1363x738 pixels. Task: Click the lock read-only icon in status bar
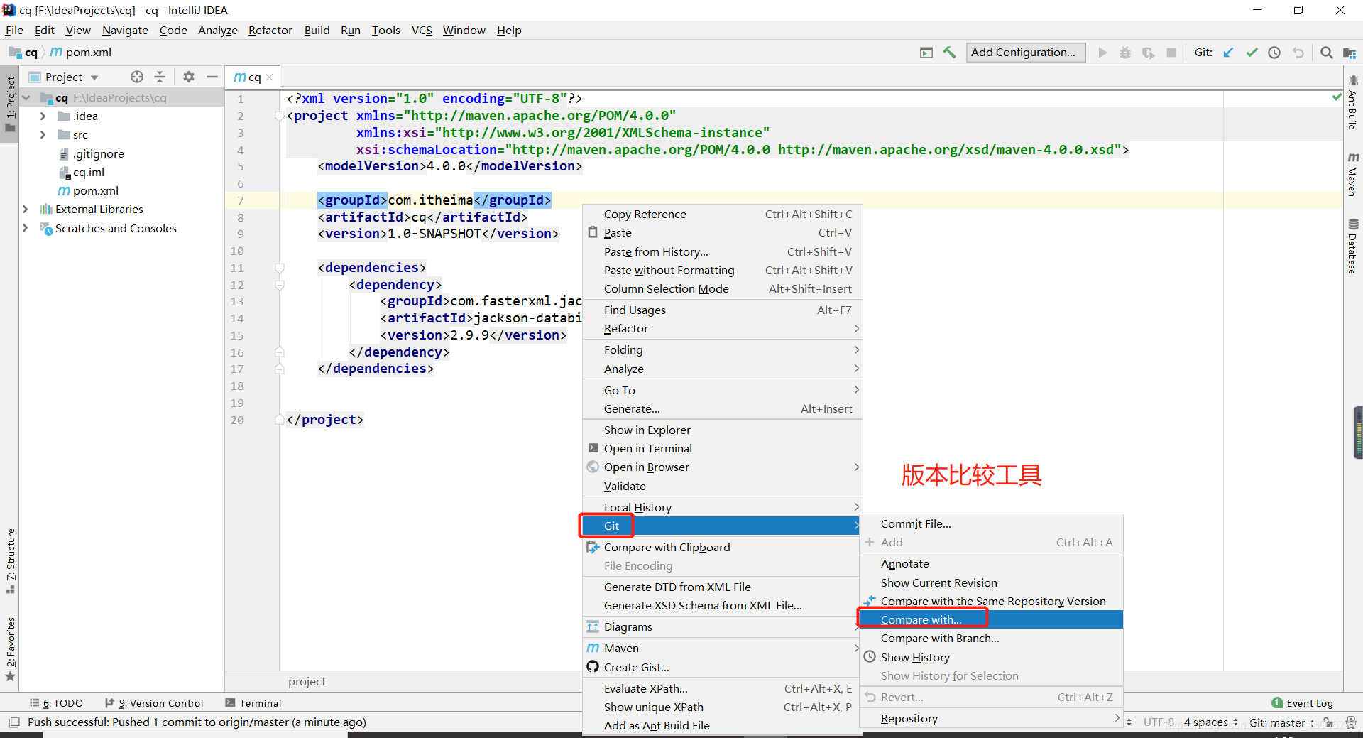coord(1328,722)
